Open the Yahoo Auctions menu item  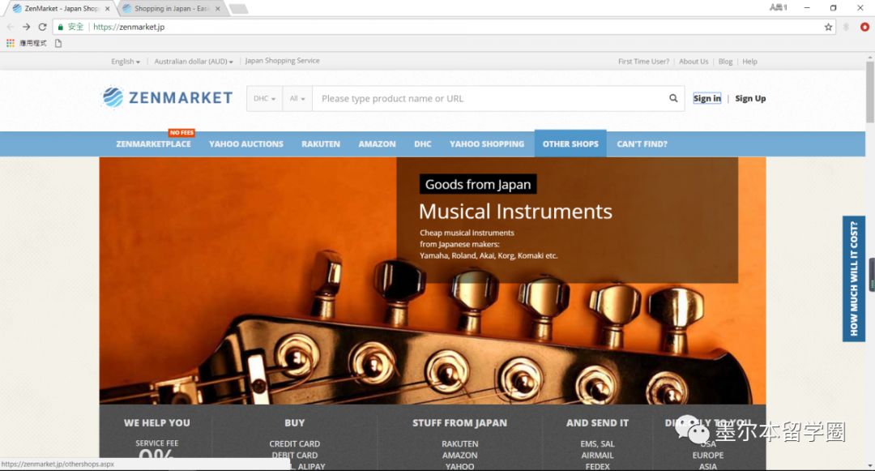click(246, 144)
